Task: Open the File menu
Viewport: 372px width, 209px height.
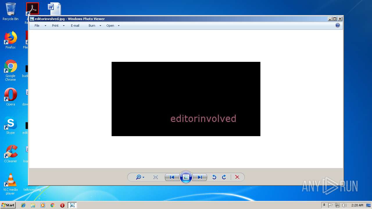Action: 37,26
